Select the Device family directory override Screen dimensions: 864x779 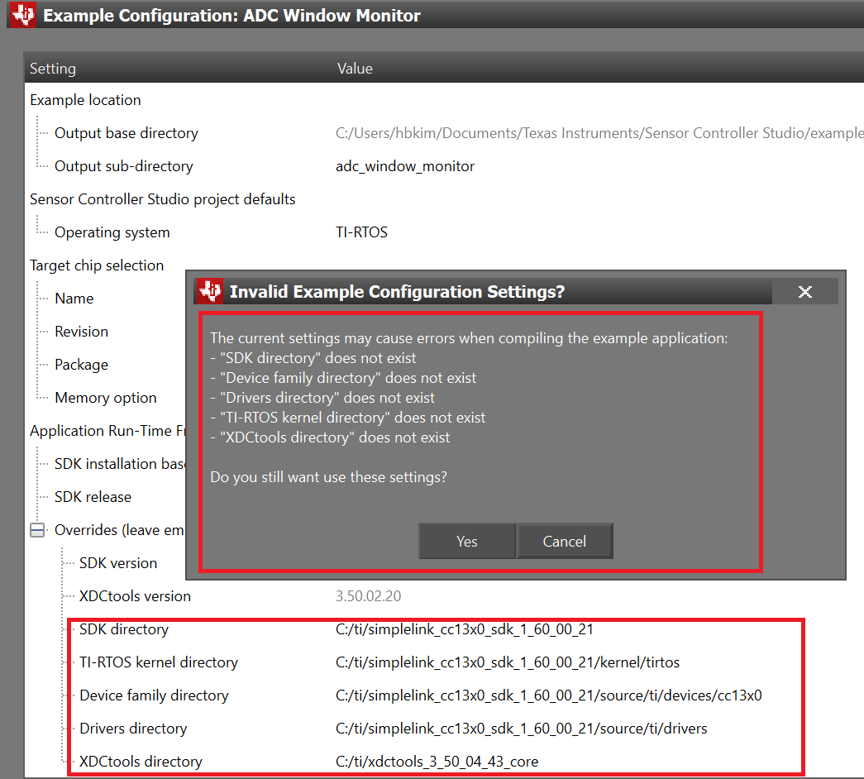tap(154, 695)
